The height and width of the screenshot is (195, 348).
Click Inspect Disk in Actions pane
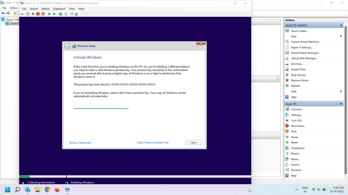[x=299, y=69]
